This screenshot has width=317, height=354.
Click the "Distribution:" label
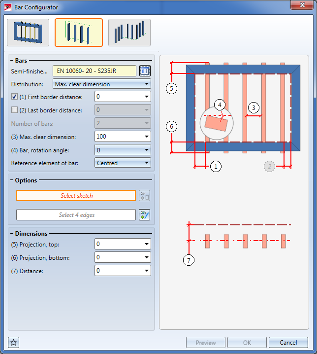coord(27,84)
